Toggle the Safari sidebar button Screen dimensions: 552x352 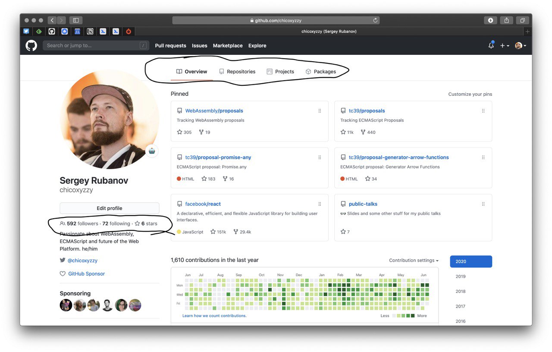pos(76,20)
